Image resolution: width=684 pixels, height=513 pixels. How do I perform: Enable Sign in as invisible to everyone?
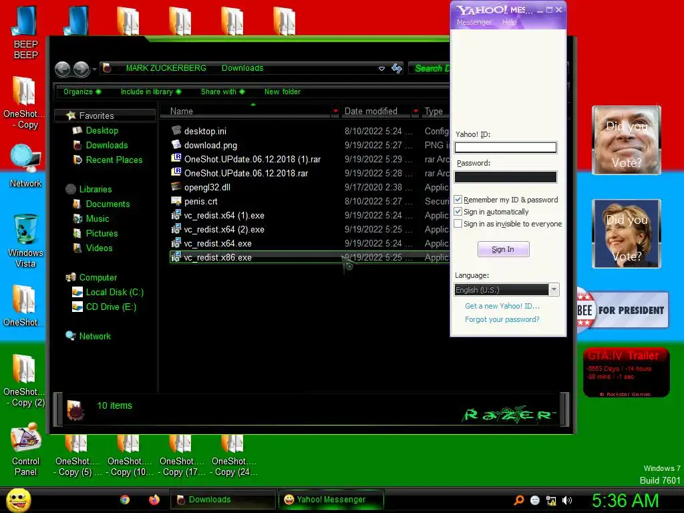point(458,223)
